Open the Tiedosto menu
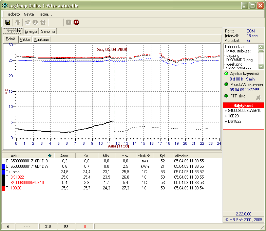 click(x=13, y=14)
